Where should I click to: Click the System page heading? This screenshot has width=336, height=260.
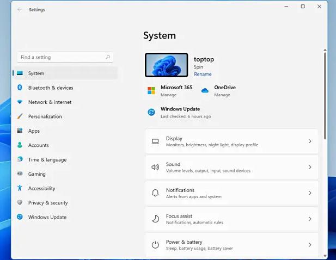(160, 35)
